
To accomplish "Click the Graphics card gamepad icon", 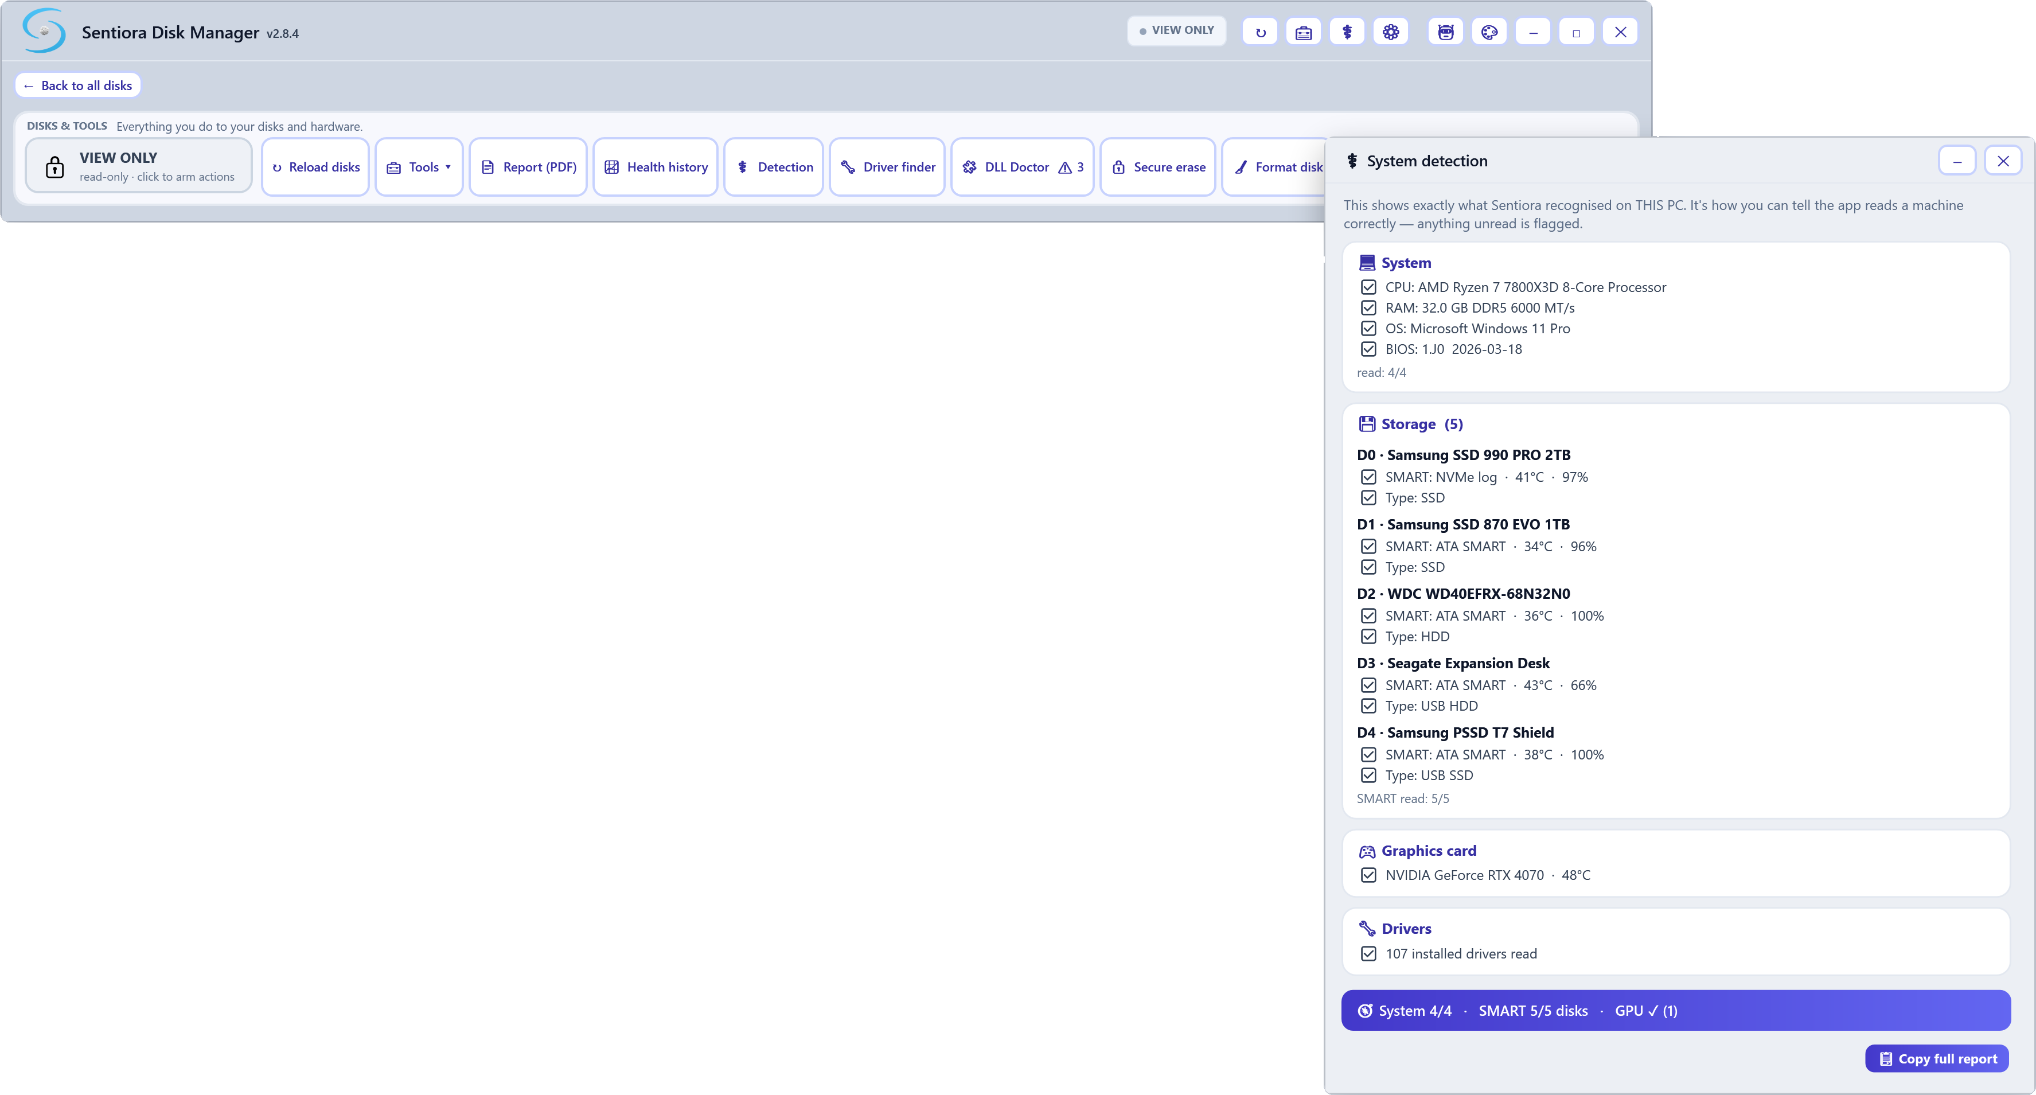I will [x=1367, y=851].
